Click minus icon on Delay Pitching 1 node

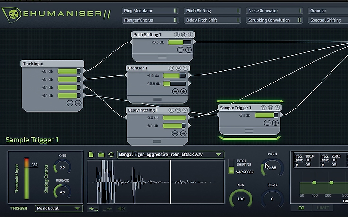tap(175, 134)
